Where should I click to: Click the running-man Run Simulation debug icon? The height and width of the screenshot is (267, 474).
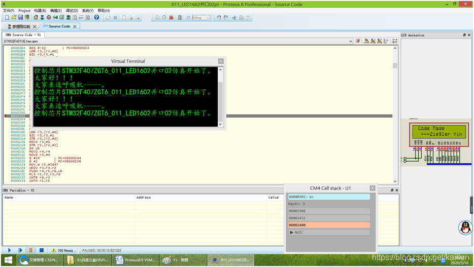358,41
